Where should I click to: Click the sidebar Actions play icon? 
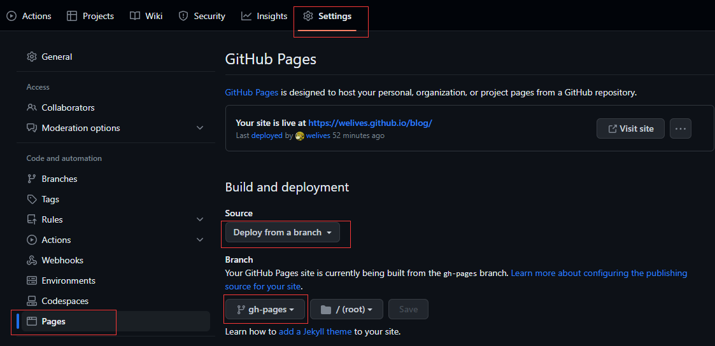pos(31,240)
